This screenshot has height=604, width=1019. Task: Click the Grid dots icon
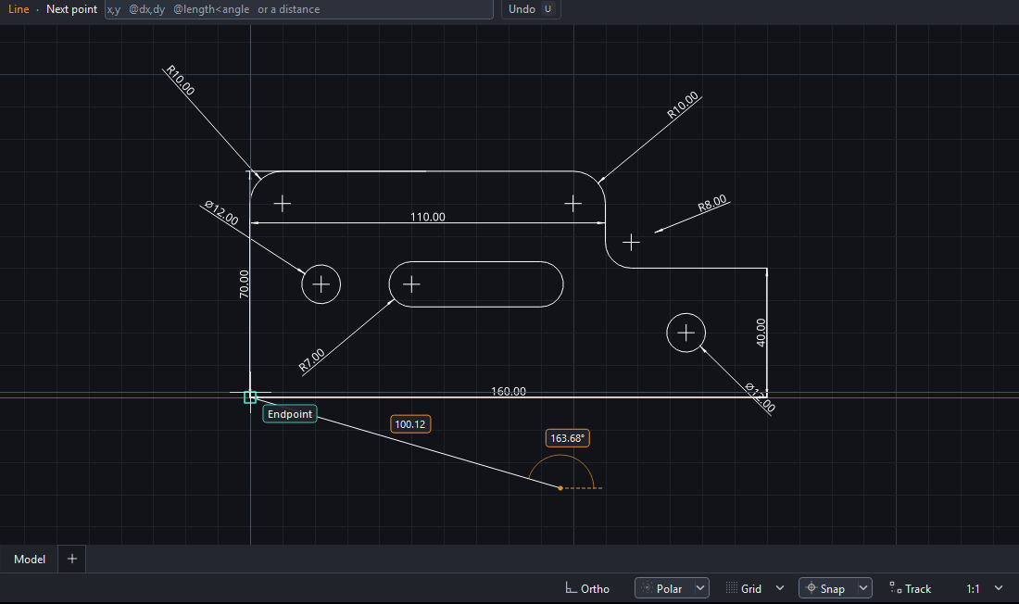(x=732, y=587)
